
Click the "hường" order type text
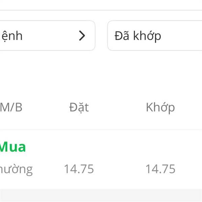[16, 169]
